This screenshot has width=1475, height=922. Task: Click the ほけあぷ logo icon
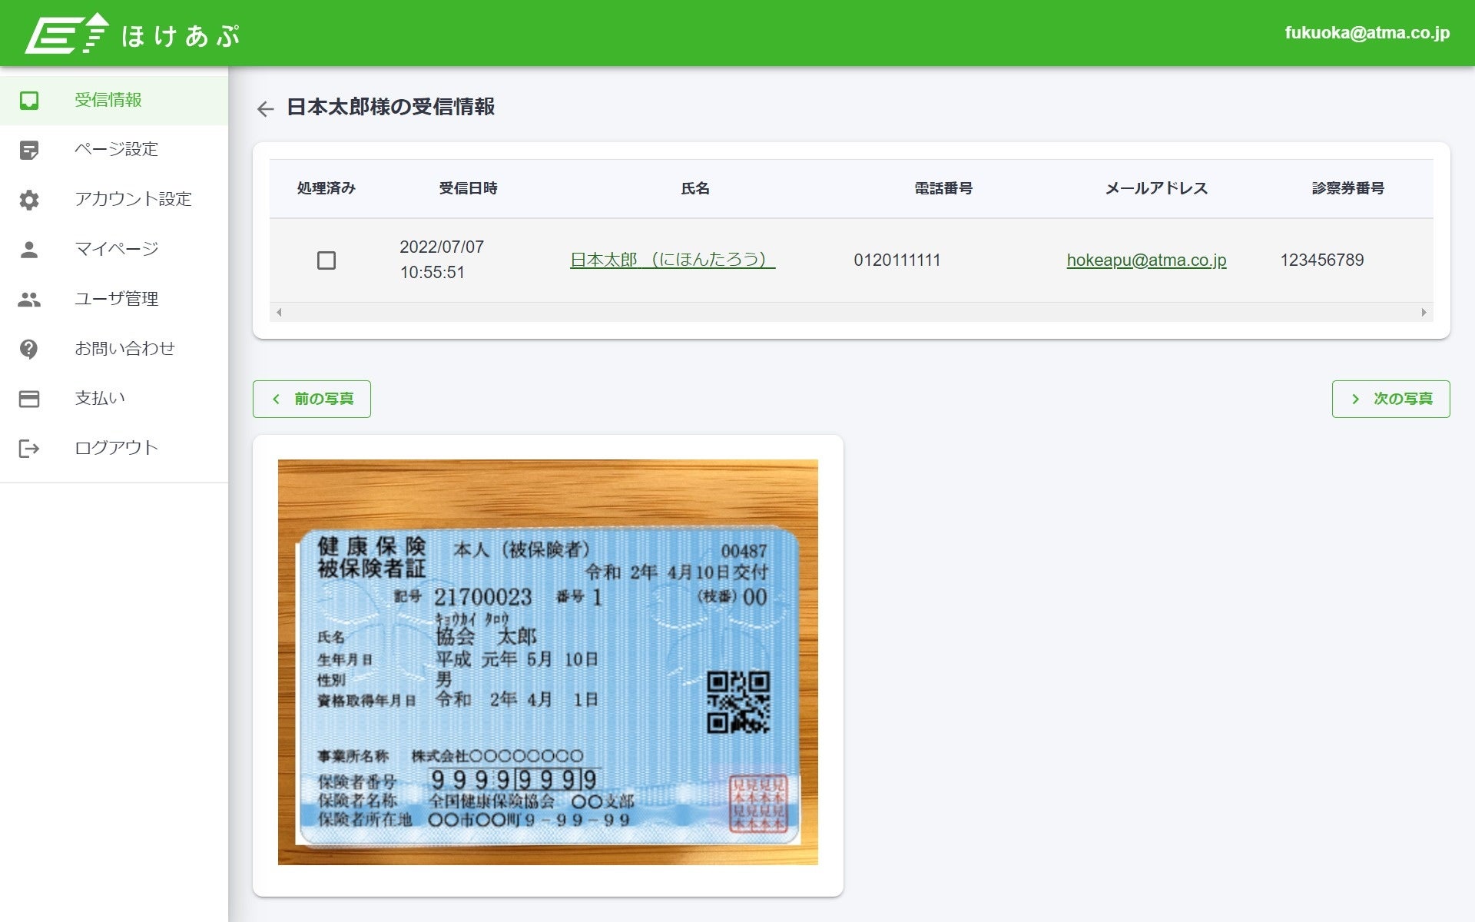tap(66, 34)
